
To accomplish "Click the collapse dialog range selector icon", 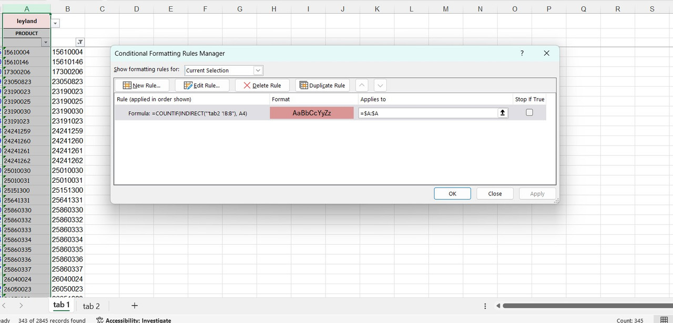I will point(503,113).
